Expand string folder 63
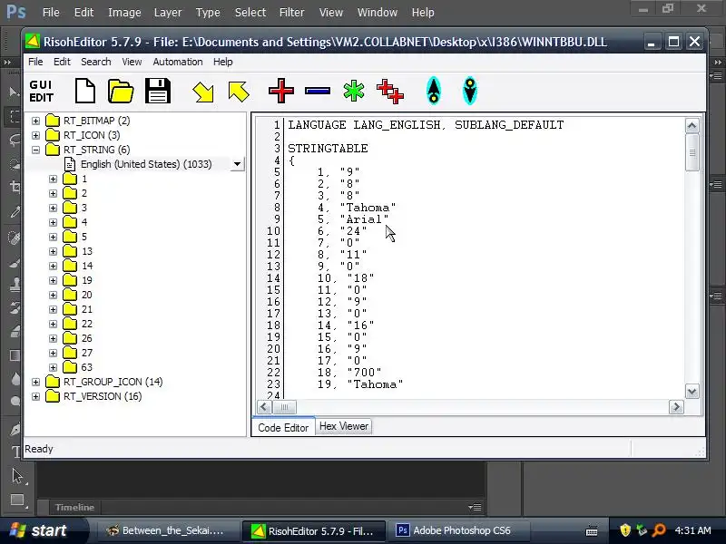 pos(53,368)
